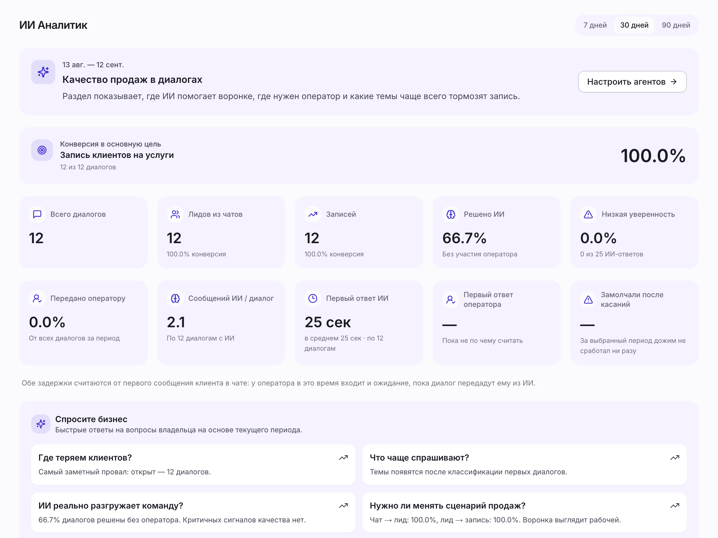This screenshot has width=718, height=538.
Task: Click the trend arrow icon in Записей card
Action: [x=313, y=214]
